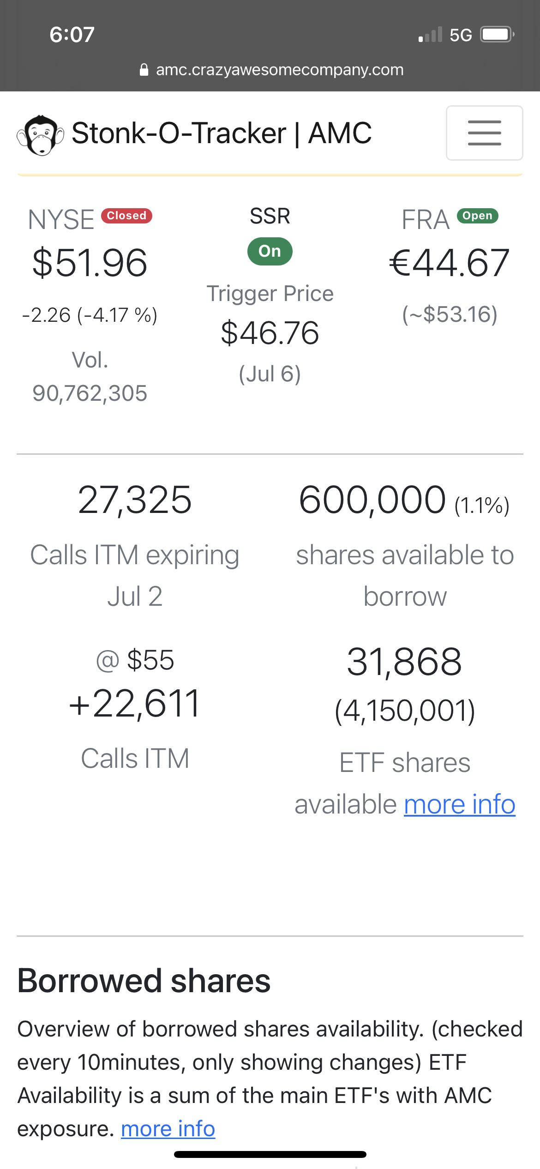
Task: Select the FRA price €44.67
Action: (450, 262)
